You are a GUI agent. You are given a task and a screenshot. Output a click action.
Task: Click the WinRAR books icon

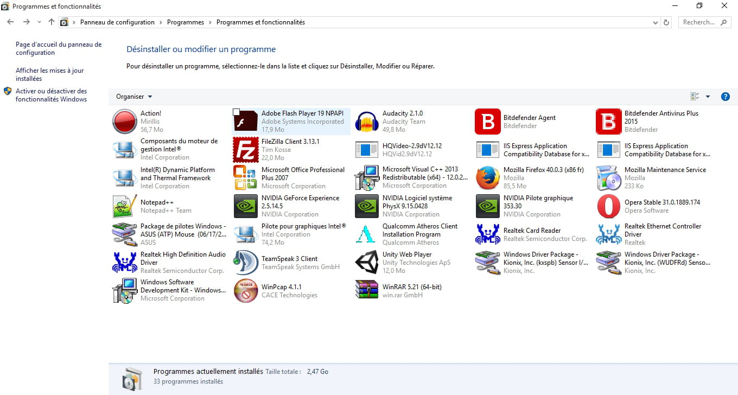[x=366, y=291]
